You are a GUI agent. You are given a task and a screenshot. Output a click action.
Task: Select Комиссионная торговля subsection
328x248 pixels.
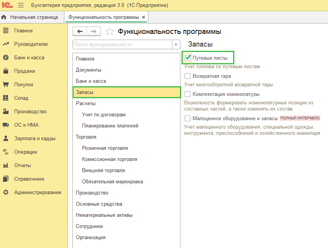click(x=126, y=159)
